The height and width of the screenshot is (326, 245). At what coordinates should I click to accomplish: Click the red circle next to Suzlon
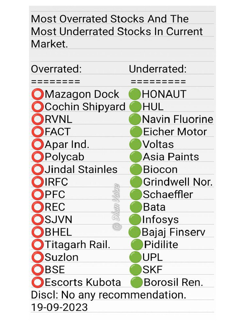tap(37, 257)
